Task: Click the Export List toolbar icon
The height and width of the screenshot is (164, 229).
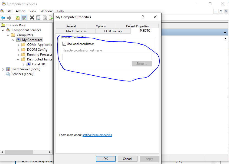Action: (51, 18)
